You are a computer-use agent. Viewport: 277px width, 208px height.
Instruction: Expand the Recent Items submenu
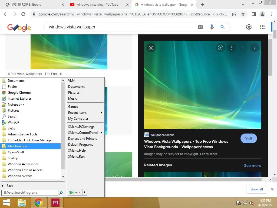(x=102, y=112)
